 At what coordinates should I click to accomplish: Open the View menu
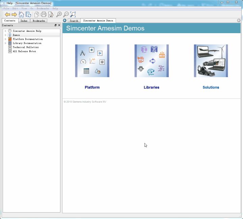pyautogui.click(x=24, y=8)
